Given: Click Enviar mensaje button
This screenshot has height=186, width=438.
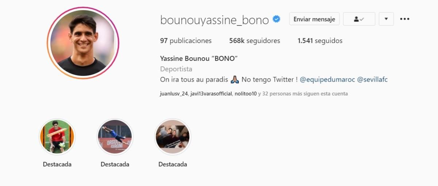Looking at the screenshot, I should (314, 19).
